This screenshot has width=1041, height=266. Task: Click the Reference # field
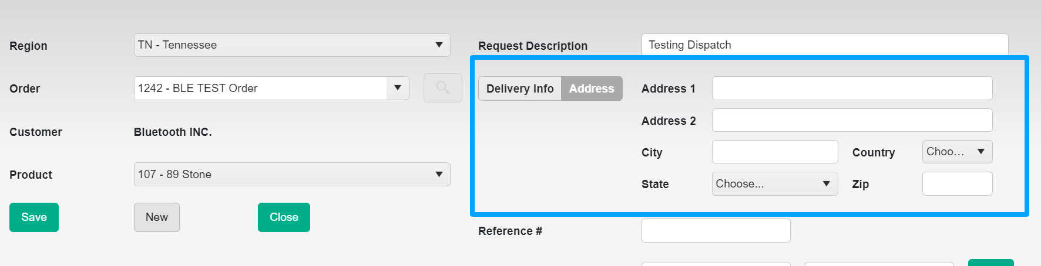pos(716,231)
